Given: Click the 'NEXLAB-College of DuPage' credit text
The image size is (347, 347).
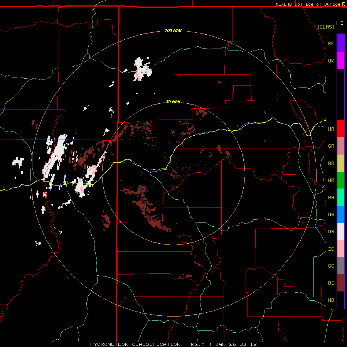Looking at the screenshot, I should coord(308,4).
